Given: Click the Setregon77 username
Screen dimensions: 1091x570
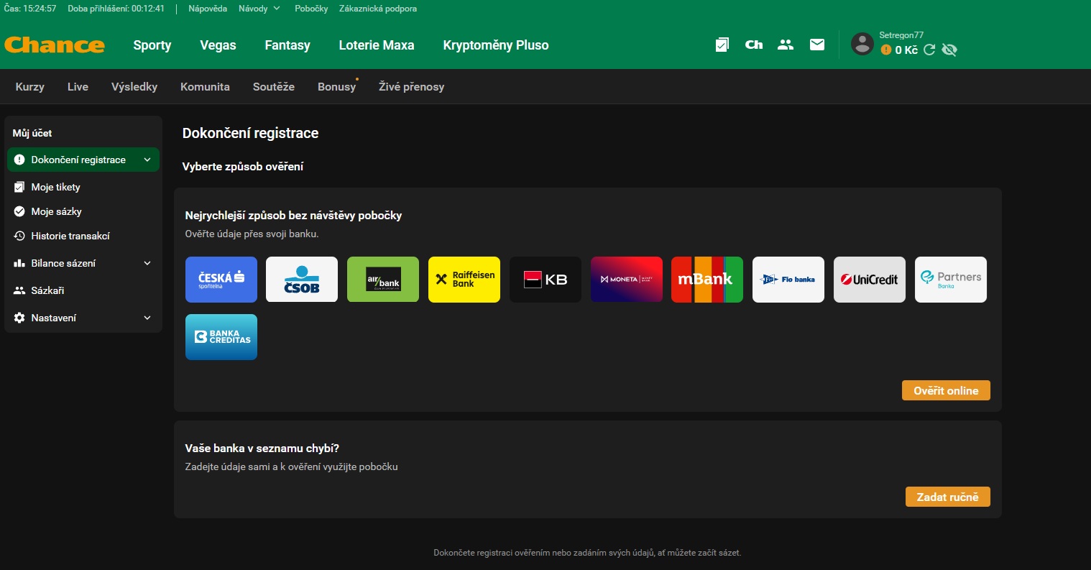Looking at the screenshot, I should pyautogui.click(x=901, y=35).
